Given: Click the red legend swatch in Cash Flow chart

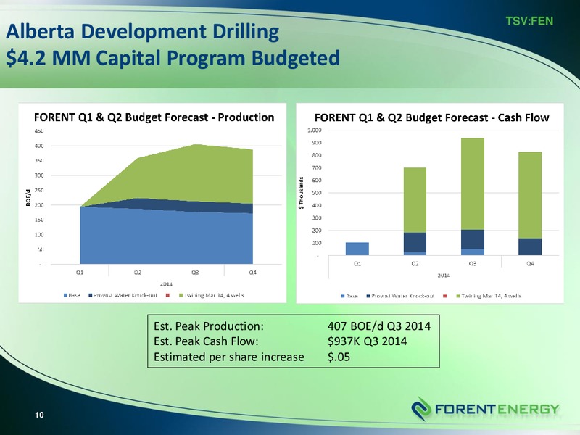Looking at the screenshot, I should (x=444, y=296).
